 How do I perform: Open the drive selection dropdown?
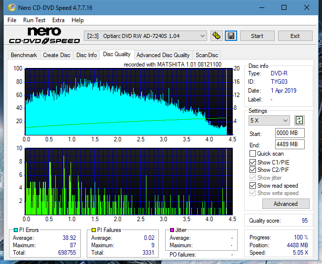click(145, 36)
